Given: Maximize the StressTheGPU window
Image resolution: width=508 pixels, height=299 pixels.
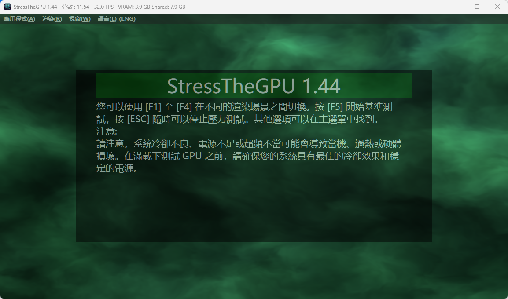Looking at the screenshot, I should 477,7.
